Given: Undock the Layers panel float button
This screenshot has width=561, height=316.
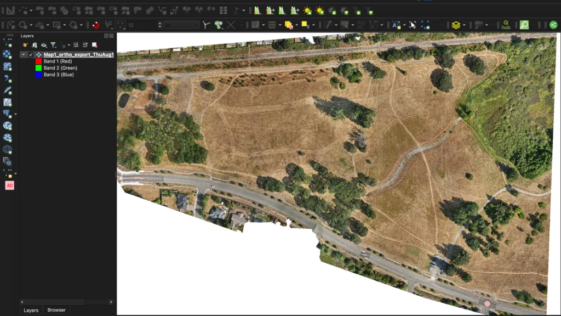Looking at the screenshot, I should click(106, 36).
